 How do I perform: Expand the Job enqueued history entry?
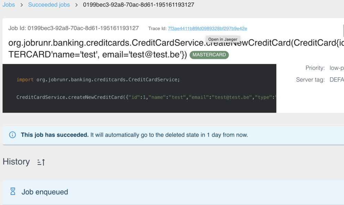point(45,192)
